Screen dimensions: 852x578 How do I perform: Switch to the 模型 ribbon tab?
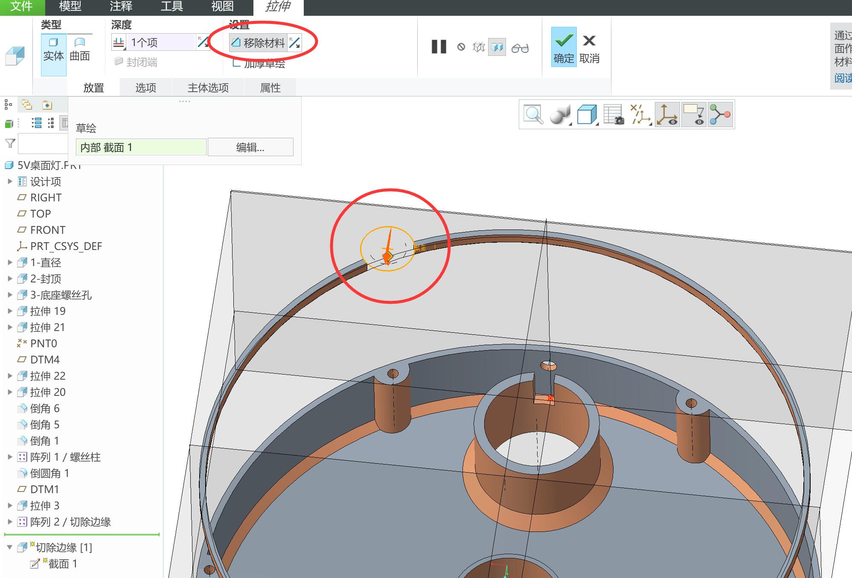[x=70, y=7]
